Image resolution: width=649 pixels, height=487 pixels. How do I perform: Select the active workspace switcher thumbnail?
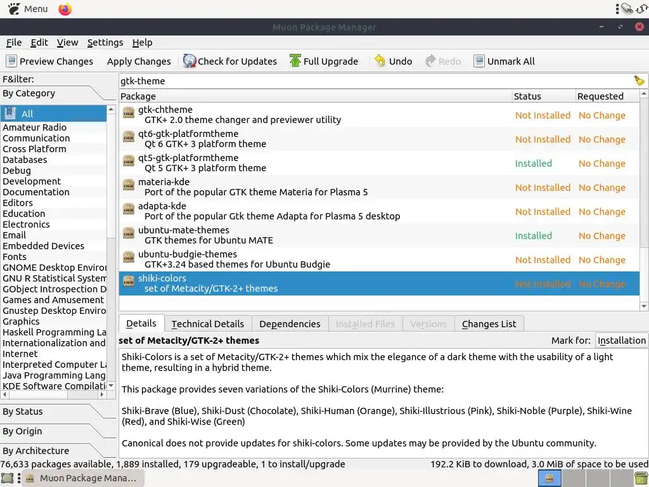pyautogui.click(x=549, y=478)
